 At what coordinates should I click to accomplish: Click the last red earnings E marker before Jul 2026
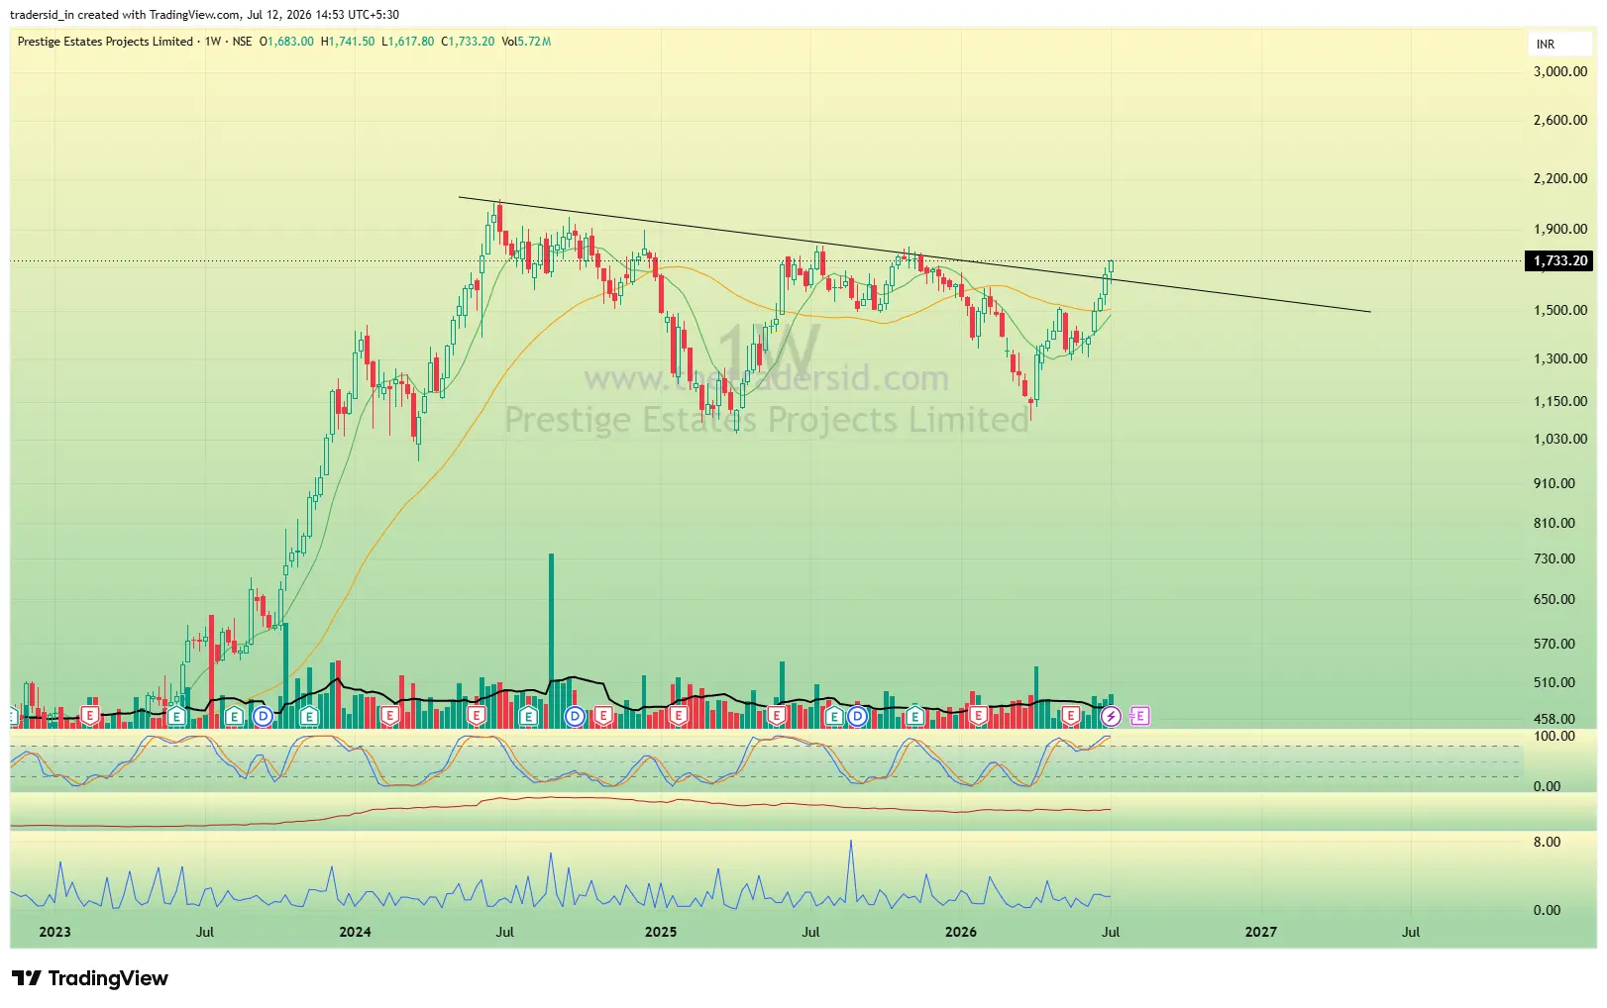pos(1070,716)
